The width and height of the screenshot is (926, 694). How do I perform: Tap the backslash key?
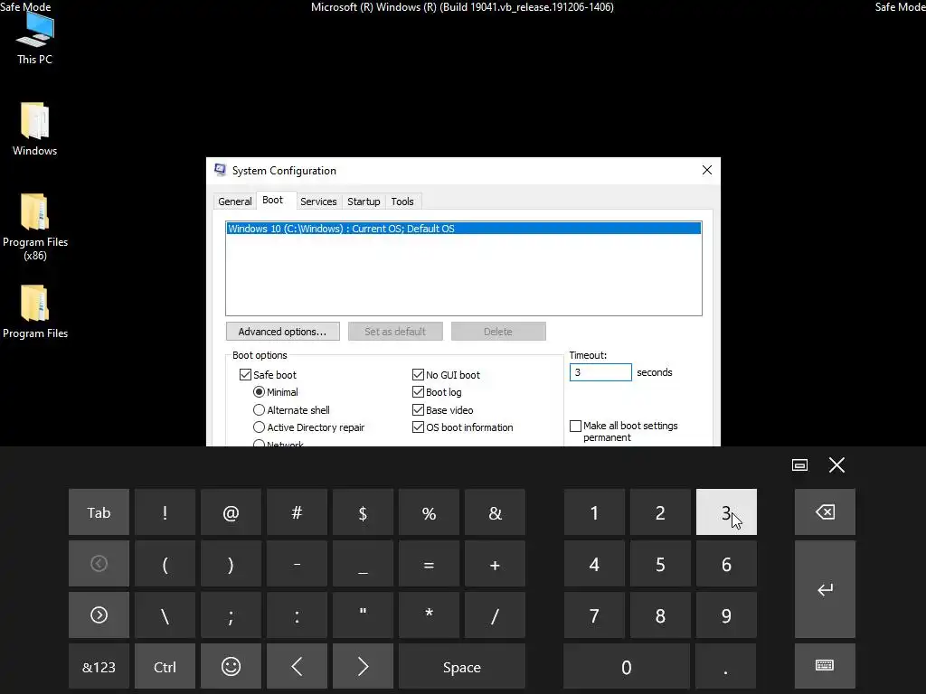pos(165,614)
